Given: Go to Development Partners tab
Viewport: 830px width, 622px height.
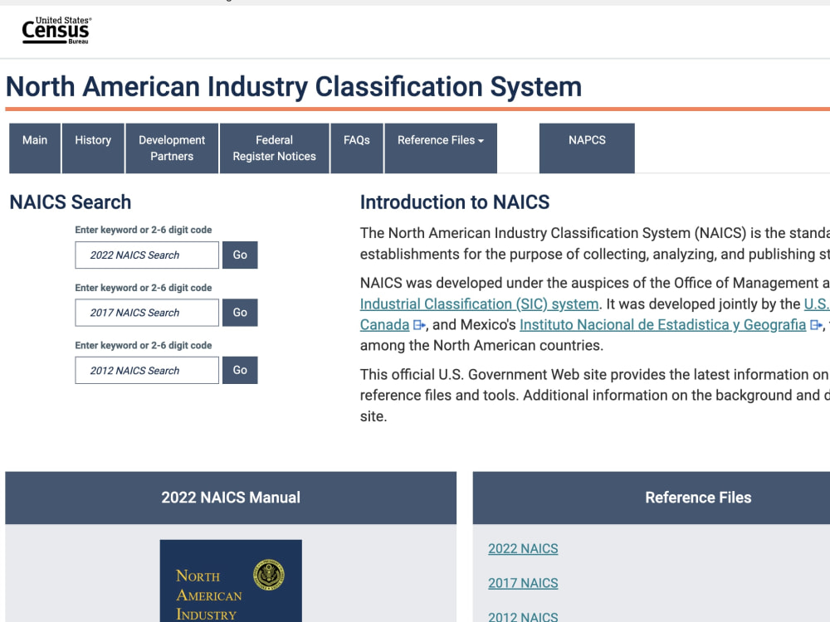Looking at the screenshot, I should [x=172, y=148].
